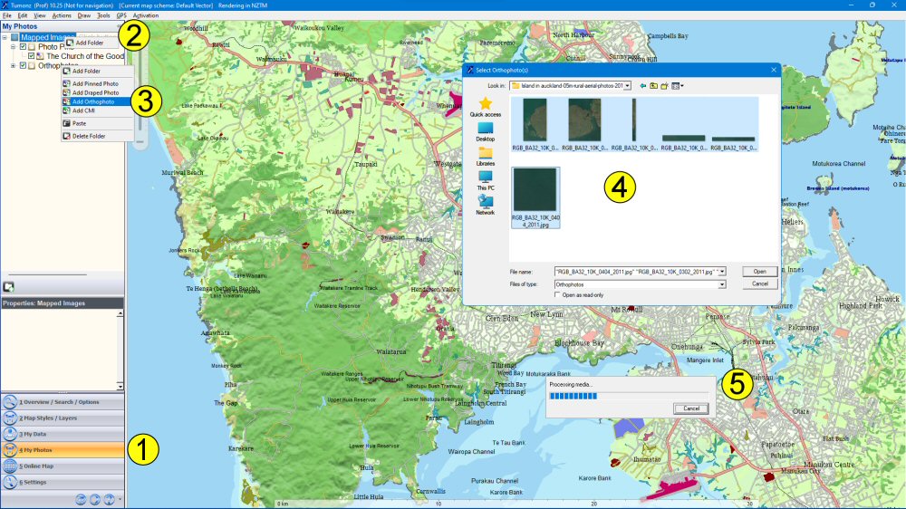Open the File name dropdown arrow
This screenshot has height=509, width=906.
722,272
